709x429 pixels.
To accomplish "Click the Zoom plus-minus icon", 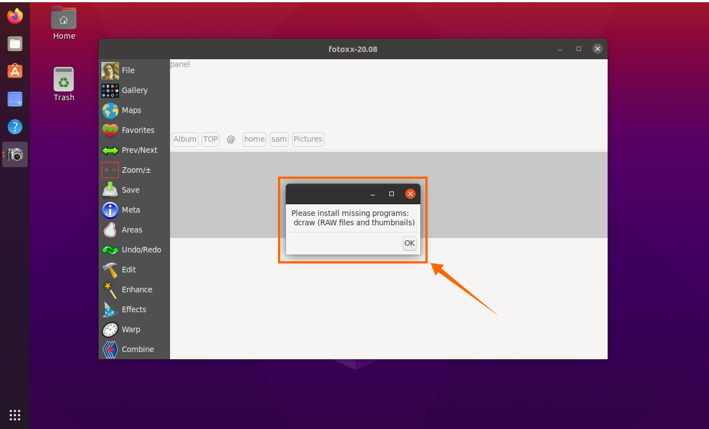I will [x=110, y=170].
